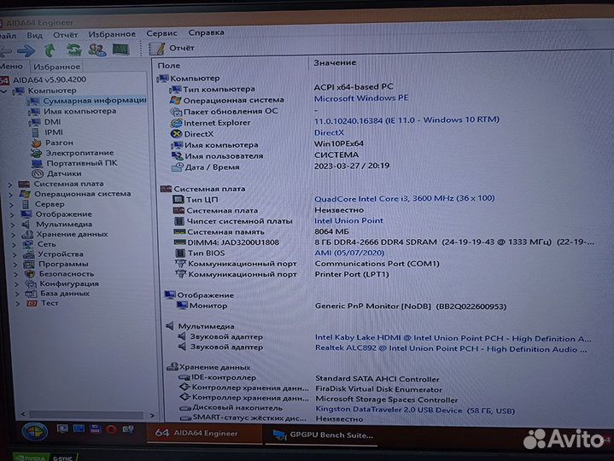Click the Программы tree icon
This screenshot has width=614, height=461.
coord(29,264)
